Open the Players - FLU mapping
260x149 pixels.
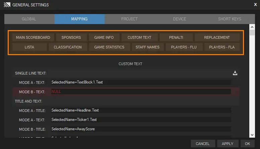[x=184, y=47]
